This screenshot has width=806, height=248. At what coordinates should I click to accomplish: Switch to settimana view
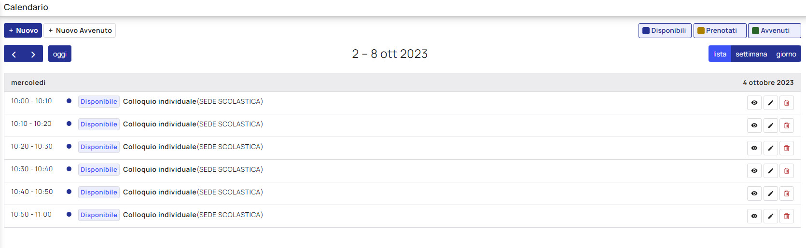(751, 54)
